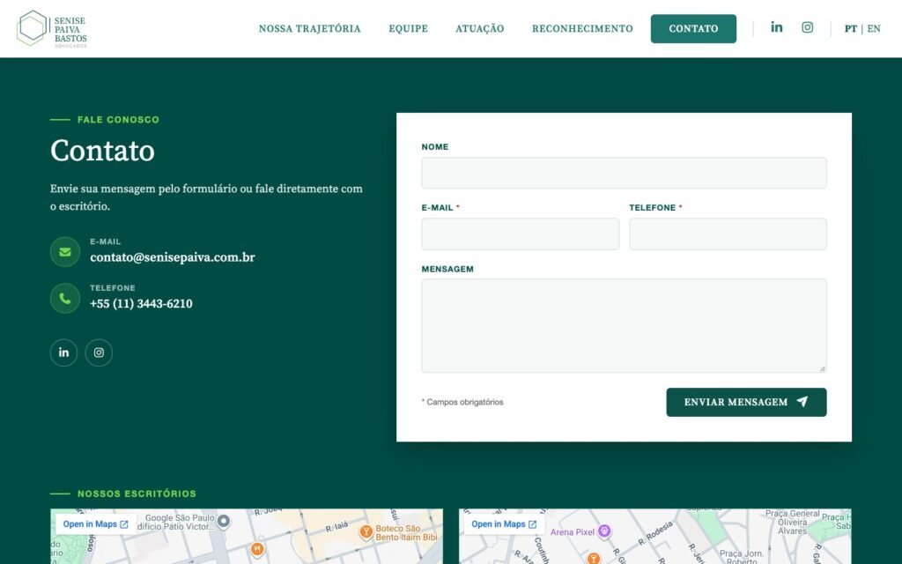The height and width of the screenshot is (564, 902).
Task: Click Open in Maps on left map
Action: click(95, 524)
